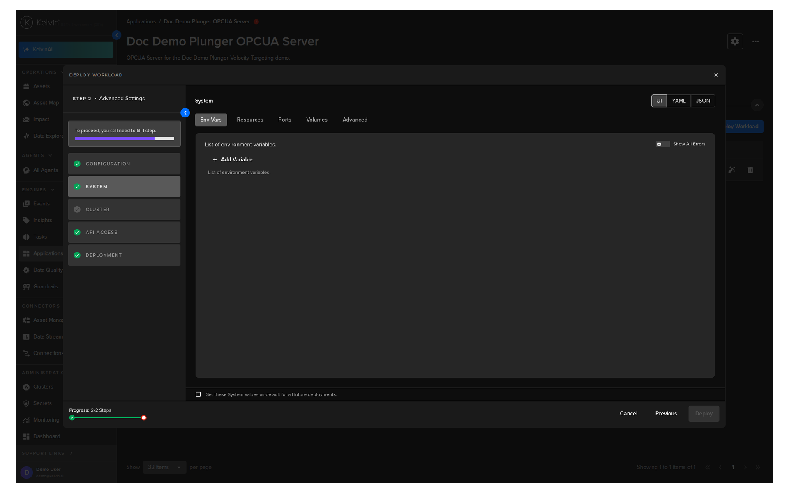Open application settings gear icon
789x493 pixels.
click(735, 41)
